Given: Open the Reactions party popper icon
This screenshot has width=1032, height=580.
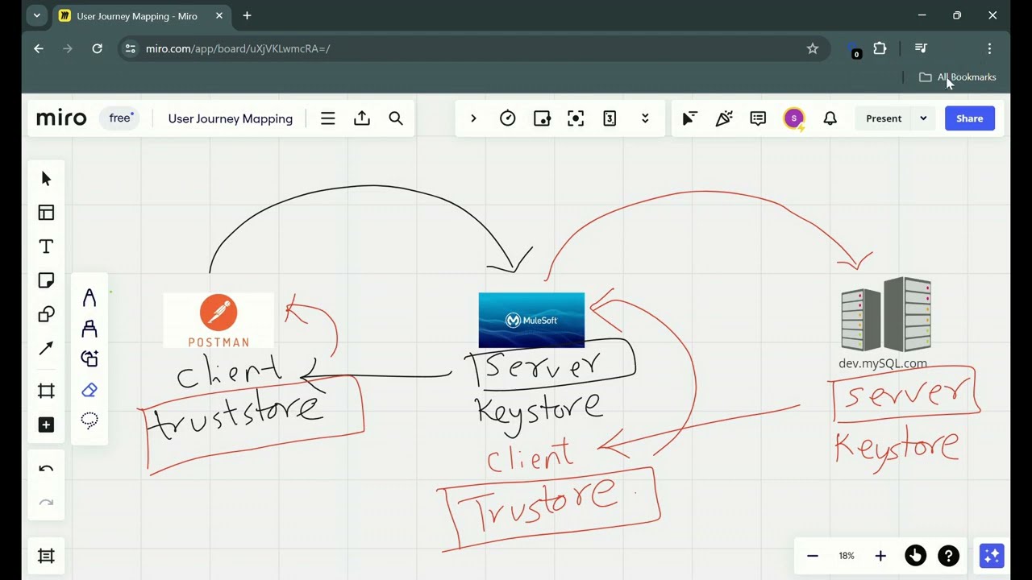Looking at the screenshot, I should 724,118.
